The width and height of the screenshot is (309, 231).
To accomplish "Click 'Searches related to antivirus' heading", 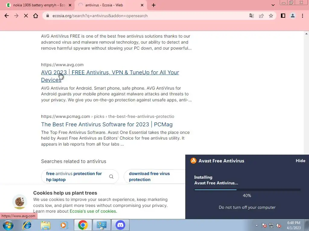I will click(74, 161).
